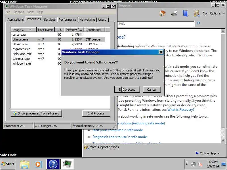Click the muted volume tray icon
Screen dimensions: 227x170
(x=200, y=164)
